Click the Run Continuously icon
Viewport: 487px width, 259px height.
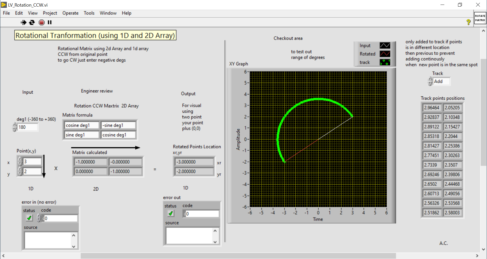click(x=32, y=22)
